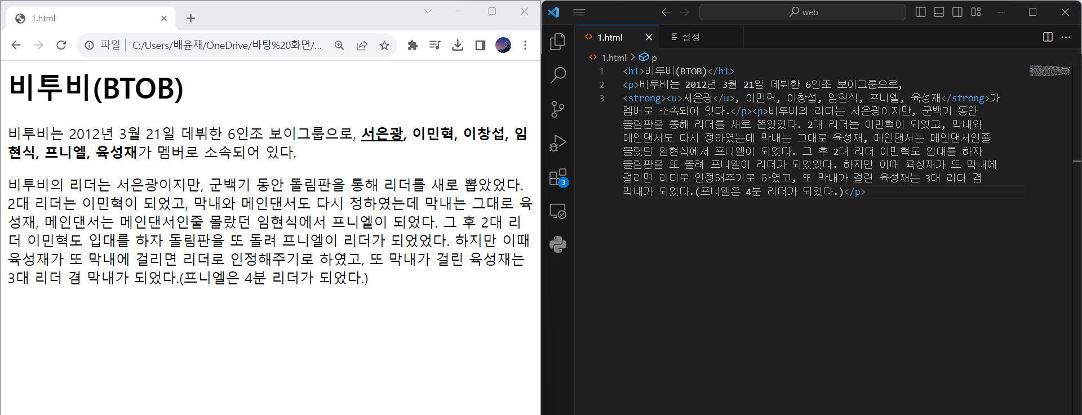Image resolution: width=1082 pixels, height=415 pixels.
Task: View site information icon in address bar
Action: (89, 45)
